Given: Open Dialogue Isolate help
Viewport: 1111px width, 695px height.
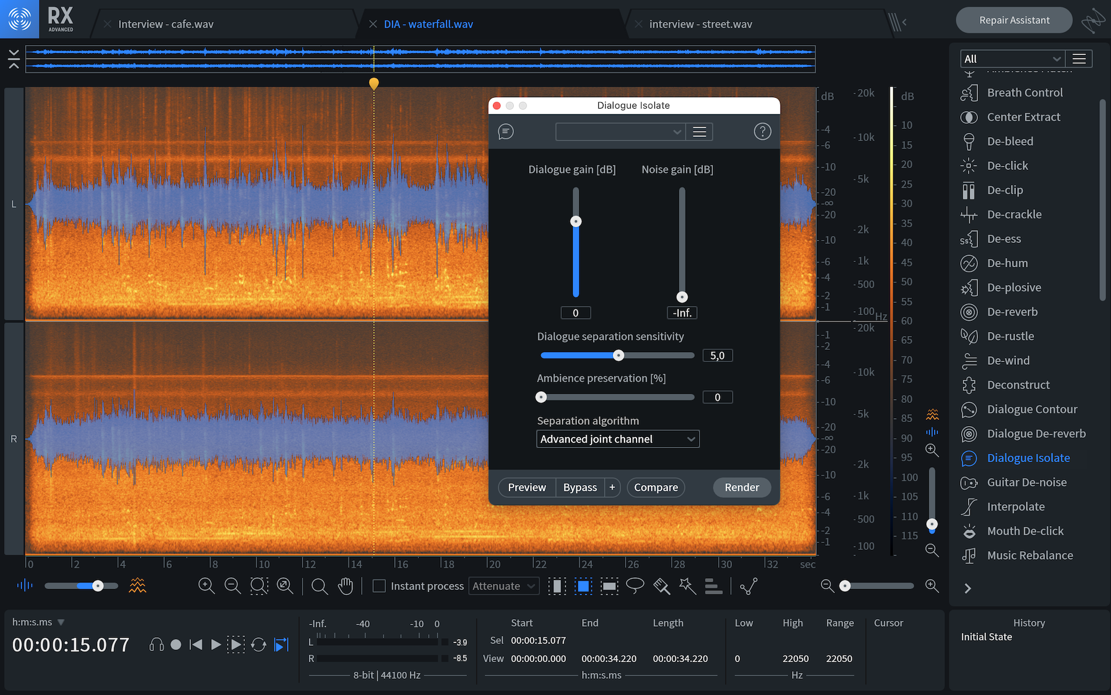Looking at the screenshot, I should [762, 132].
